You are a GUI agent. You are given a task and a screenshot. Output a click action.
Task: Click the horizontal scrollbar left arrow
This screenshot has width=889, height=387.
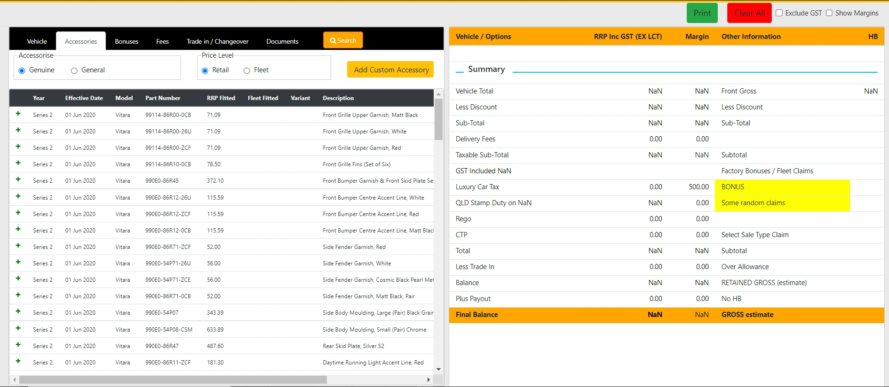tap(15, 379)
